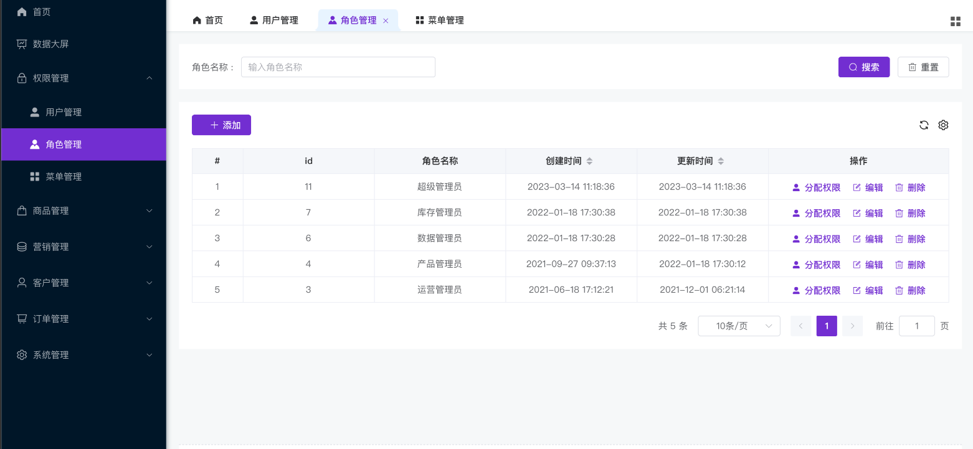Open table column settings gear icon
Image resolution: width=973 pixels, height=449 pixels.
943,125
